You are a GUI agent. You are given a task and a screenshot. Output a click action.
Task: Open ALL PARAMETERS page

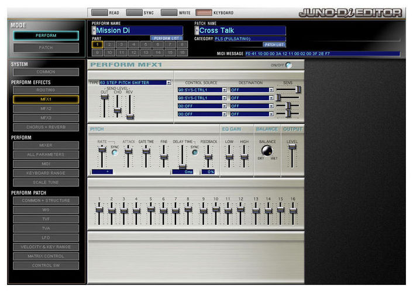click(46, 154)
